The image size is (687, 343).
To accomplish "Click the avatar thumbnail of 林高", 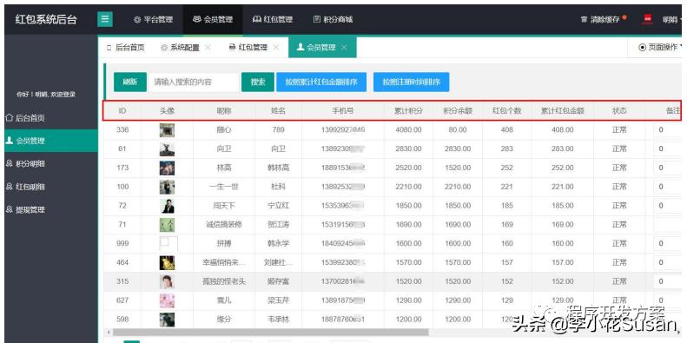I will (167, 168).
